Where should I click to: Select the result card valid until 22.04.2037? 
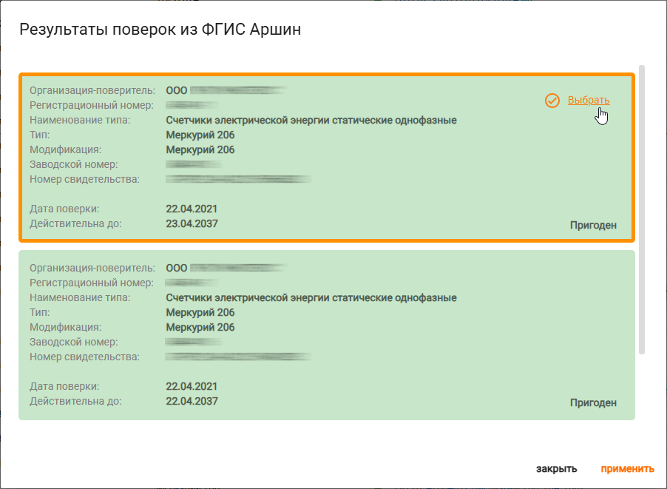click(x=327, y=335)
